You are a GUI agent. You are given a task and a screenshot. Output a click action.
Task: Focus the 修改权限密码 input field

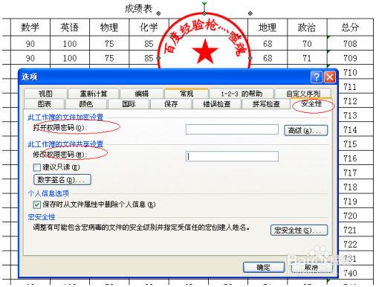point(232,156)
